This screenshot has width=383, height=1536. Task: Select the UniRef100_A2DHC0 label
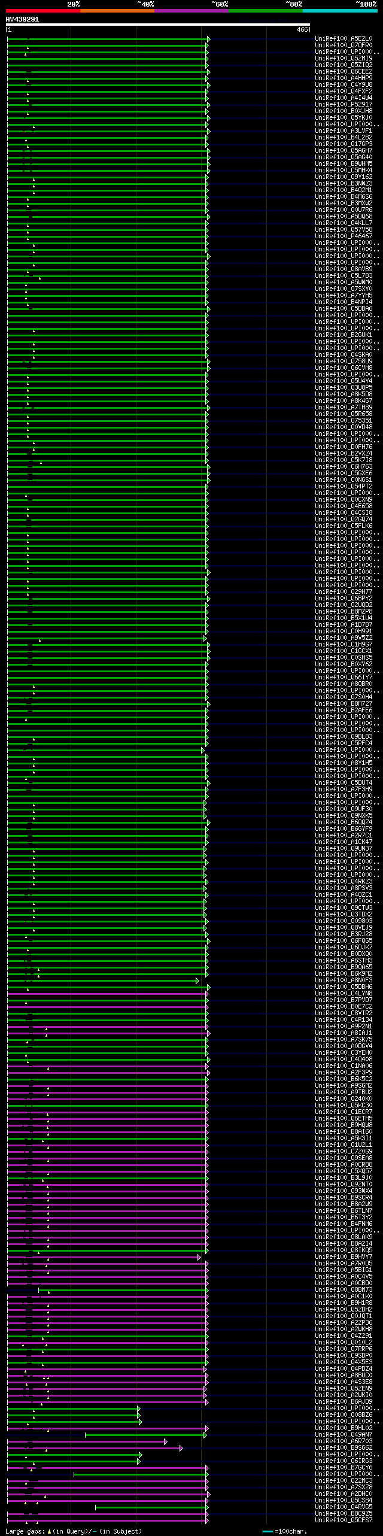click(344, 1494)
